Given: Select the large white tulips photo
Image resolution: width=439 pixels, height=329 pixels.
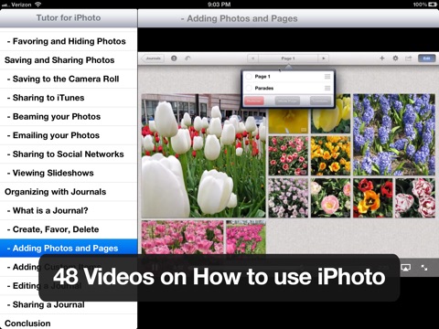Looking at the screenshot, I should click(204, 155).
